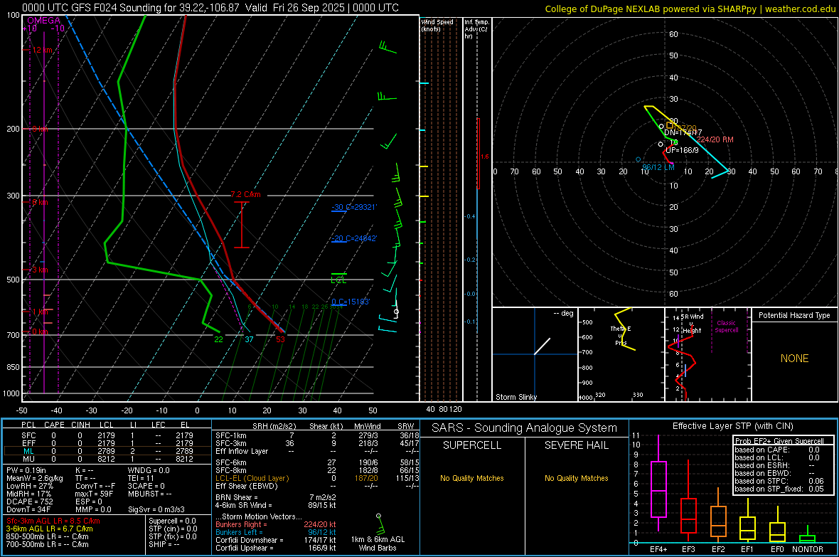This screenshot has width=839, height=557.
Task: Click the SEVERE HAIL column heading
Action: [576, 445]
